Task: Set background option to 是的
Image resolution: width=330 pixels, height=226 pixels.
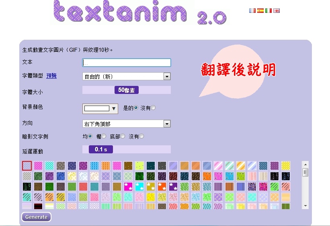Action: 136,108
